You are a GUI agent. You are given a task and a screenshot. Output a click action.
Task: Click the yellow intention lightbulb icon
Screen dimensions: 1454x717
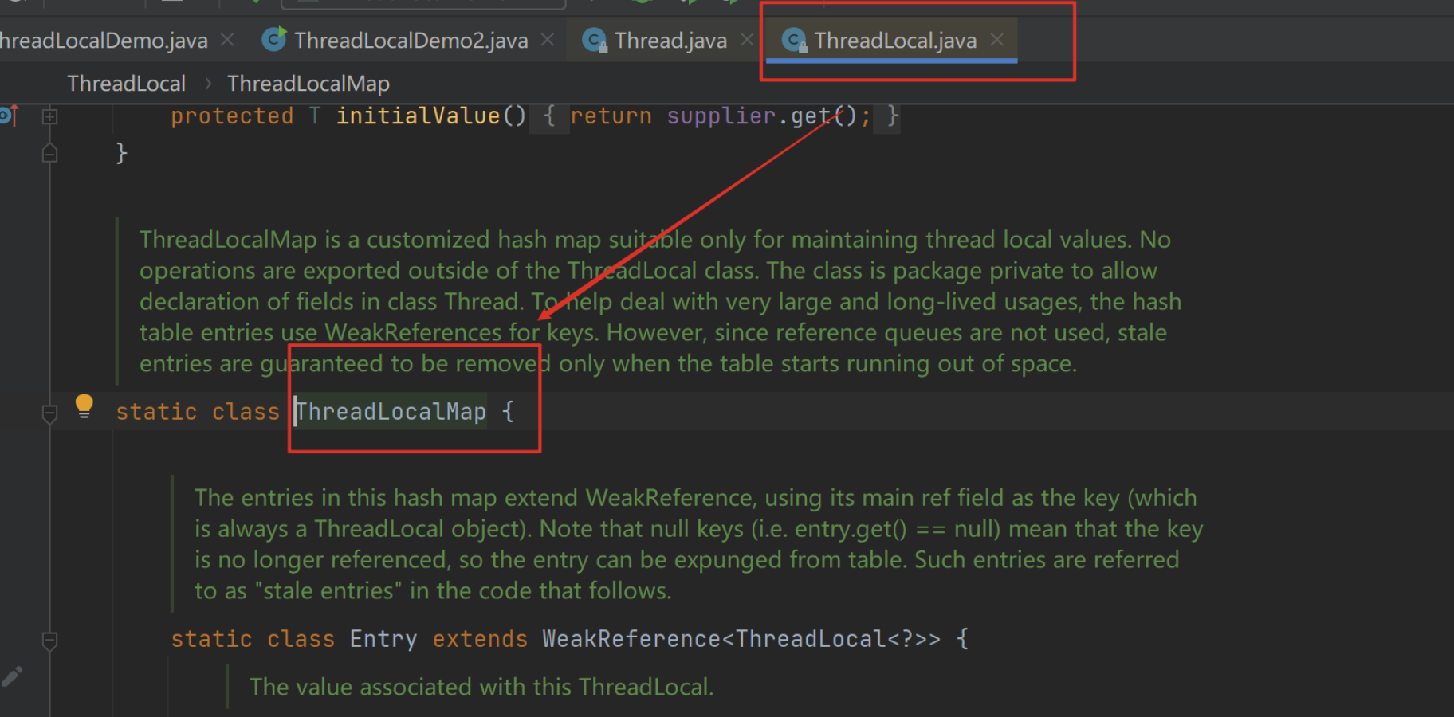pos(84,406)
